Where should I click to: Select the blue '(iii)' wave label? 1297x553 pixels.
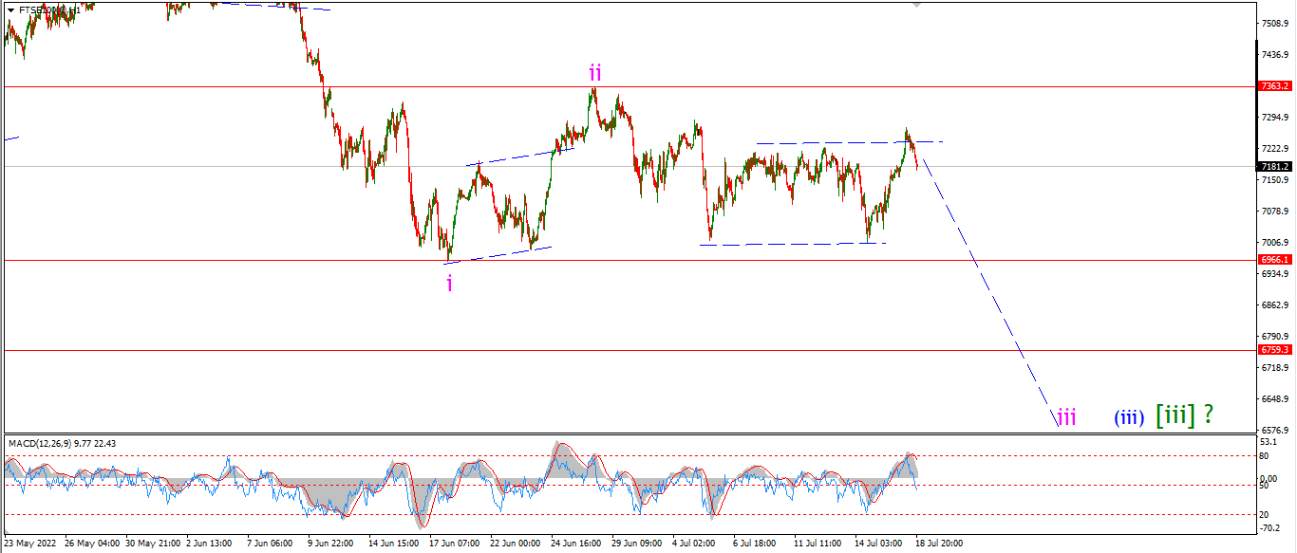[1128, 416]
